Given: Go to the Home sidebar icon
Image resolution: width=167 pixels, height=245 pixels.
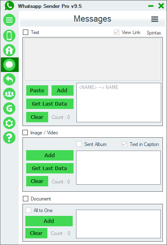Looking at the screenshot, I should [9, 50].
